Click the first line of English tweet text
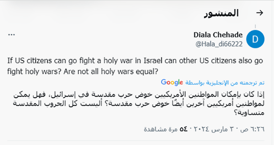 (x=135, y=61)
